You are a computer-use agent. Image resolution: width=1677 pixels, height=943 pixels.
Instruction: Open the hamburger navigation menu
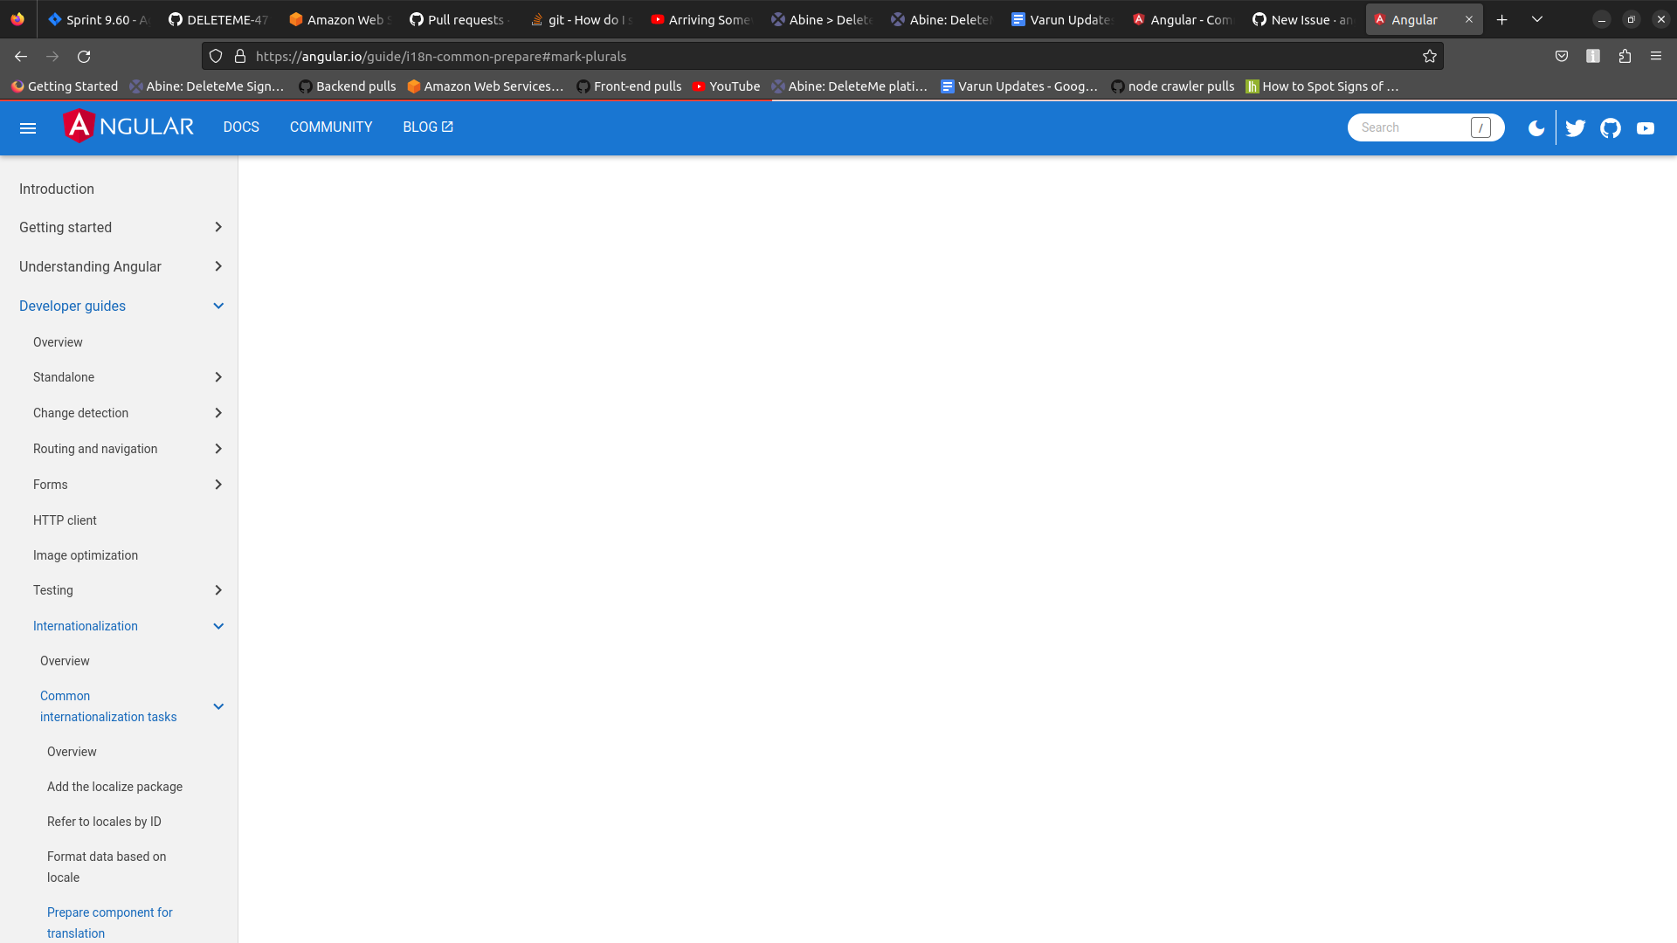(28, 127)
